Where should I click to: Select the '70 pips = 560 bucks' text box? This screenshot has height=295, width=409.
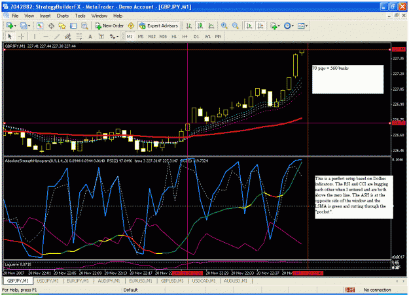347,80
